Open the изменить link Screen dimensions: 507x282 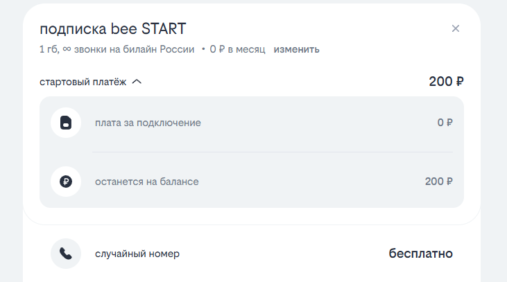tap(296, 49)
